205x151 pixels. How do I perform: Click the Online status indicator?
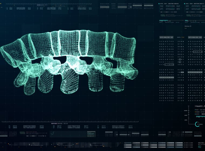click(188, 26)
